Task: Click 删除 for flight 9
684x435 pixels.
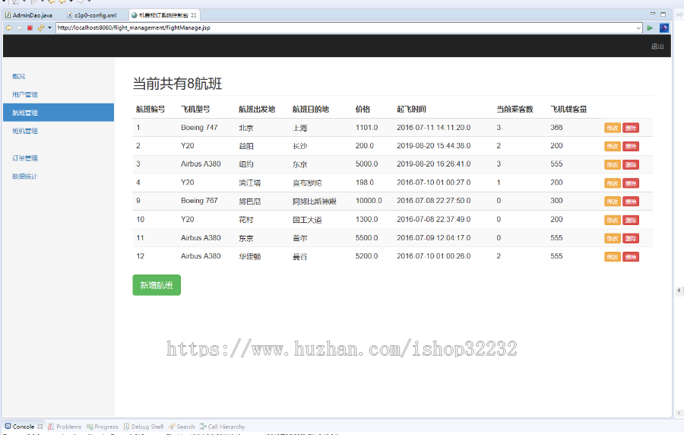Action: click(631, 202)
